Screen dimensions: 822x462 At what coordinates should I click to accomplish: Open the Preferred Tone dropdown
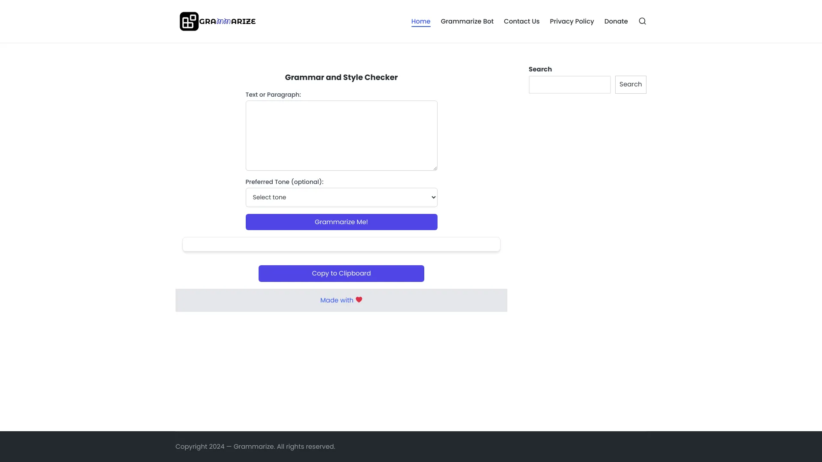coord(341,197)
